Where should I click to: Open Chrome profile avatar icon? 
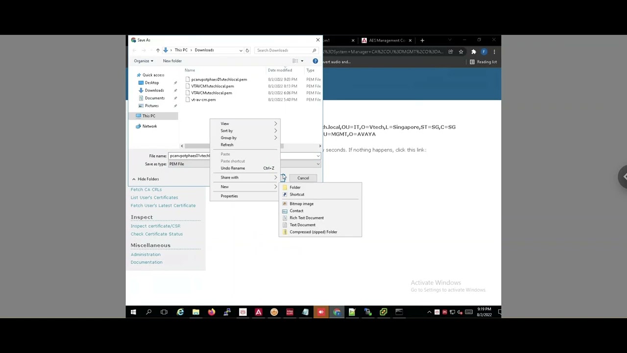coord(484,51)
